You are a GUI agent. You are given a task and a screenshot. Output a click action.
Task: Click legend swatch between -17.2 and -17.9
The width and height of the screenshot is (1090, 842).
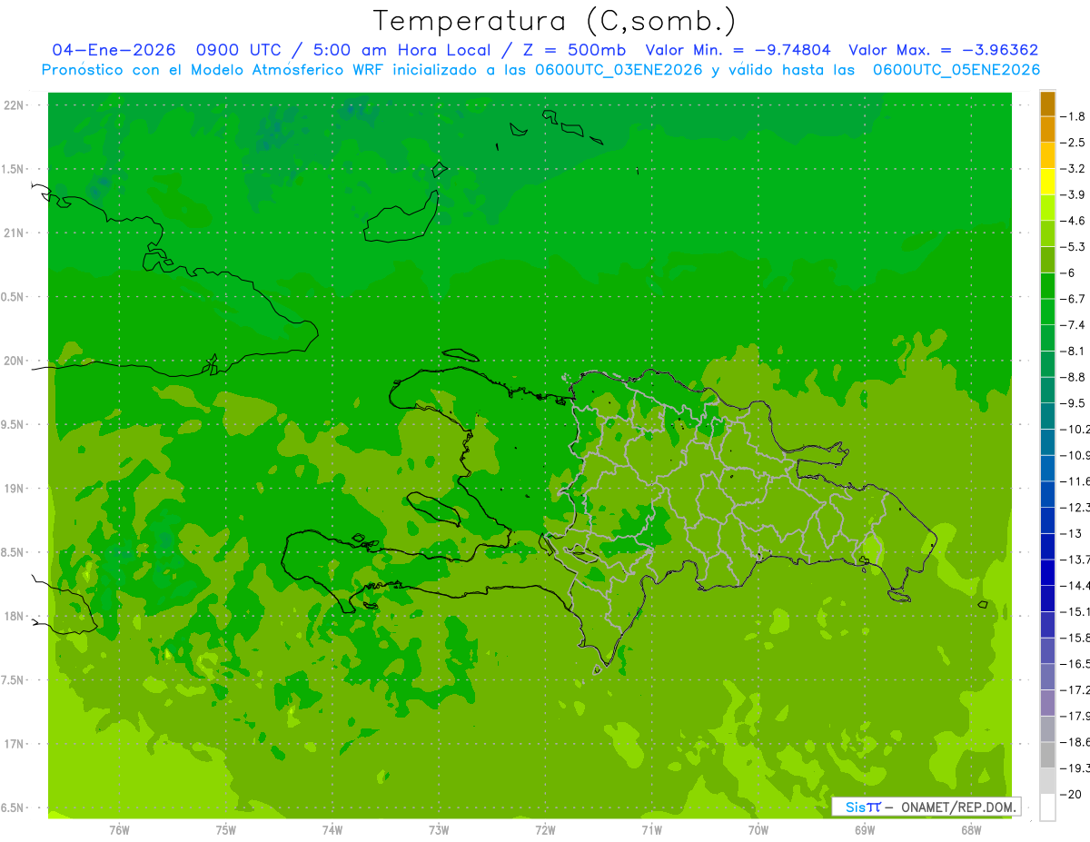tap(1047, 703)
